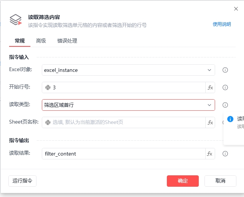Open the 错误处理 tab

(67, 41)
